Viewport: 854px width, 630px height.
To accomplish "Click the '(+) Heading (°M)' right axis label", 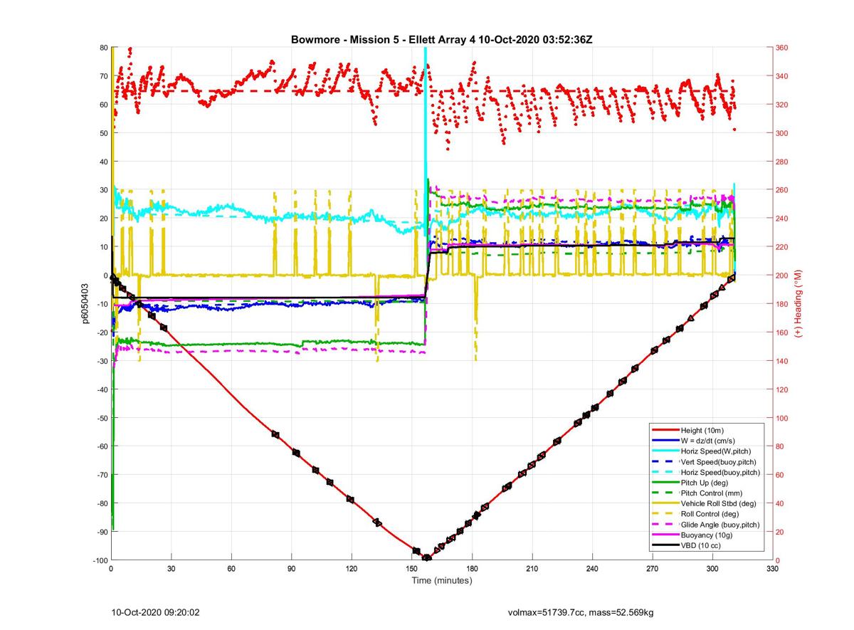I will click(798, 304).
